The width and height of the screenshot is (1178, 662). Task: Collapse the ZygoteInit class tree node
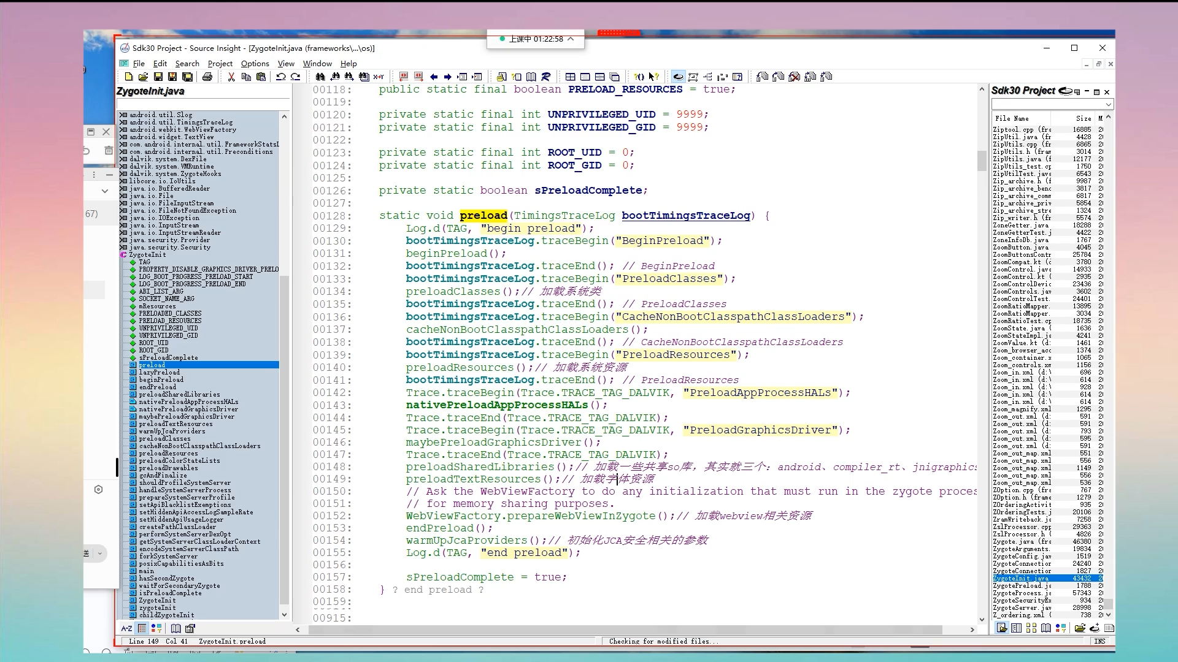(124, 254)
